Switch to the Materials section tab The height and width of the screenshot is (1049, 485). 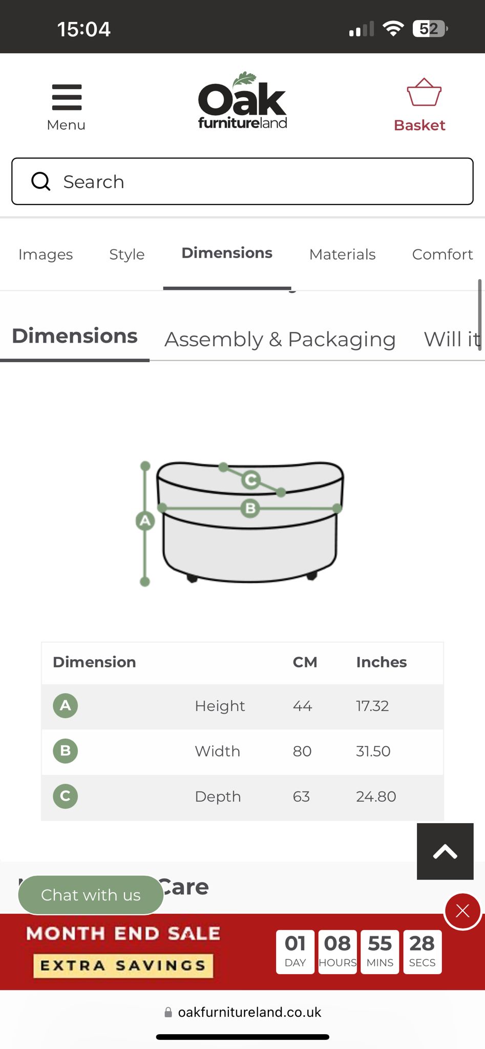342,255
